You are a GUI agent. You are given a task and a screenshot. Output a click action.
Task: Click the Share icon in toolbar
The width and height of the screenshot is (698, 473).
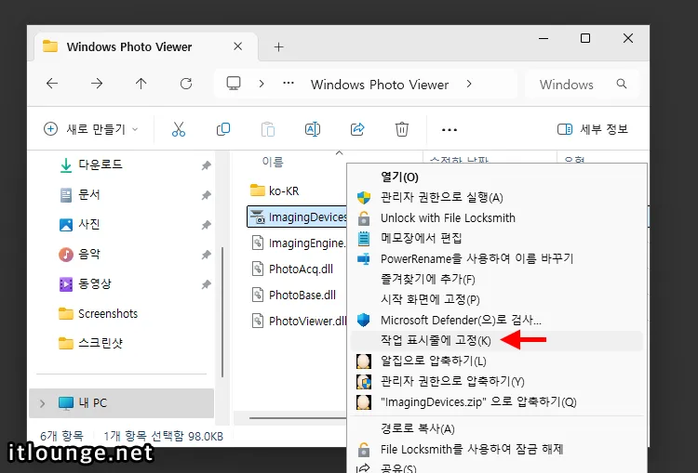tap(357, 129)
